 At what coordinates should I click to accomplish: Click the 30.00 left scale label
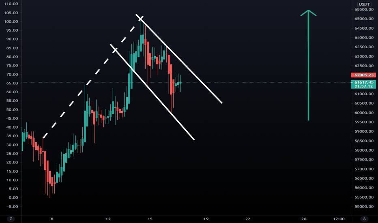point(12,145)
